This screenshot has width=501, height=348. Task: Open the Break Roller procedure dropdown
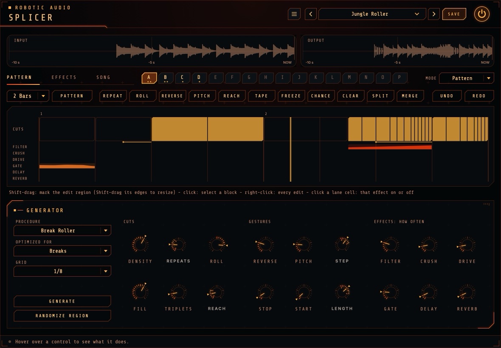pyautogui.click(x=62, y=230)
